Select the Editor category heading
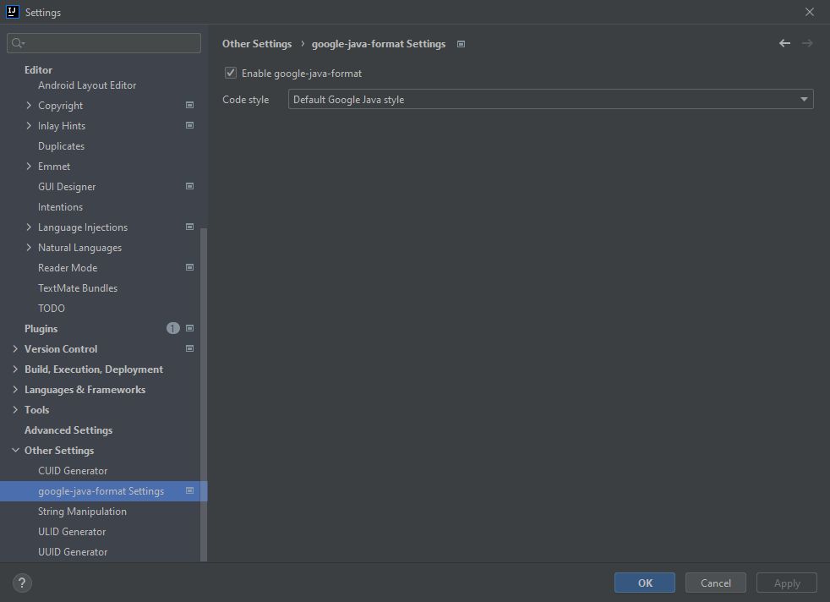This screenshot has height=602, width=830. point(38,70)
